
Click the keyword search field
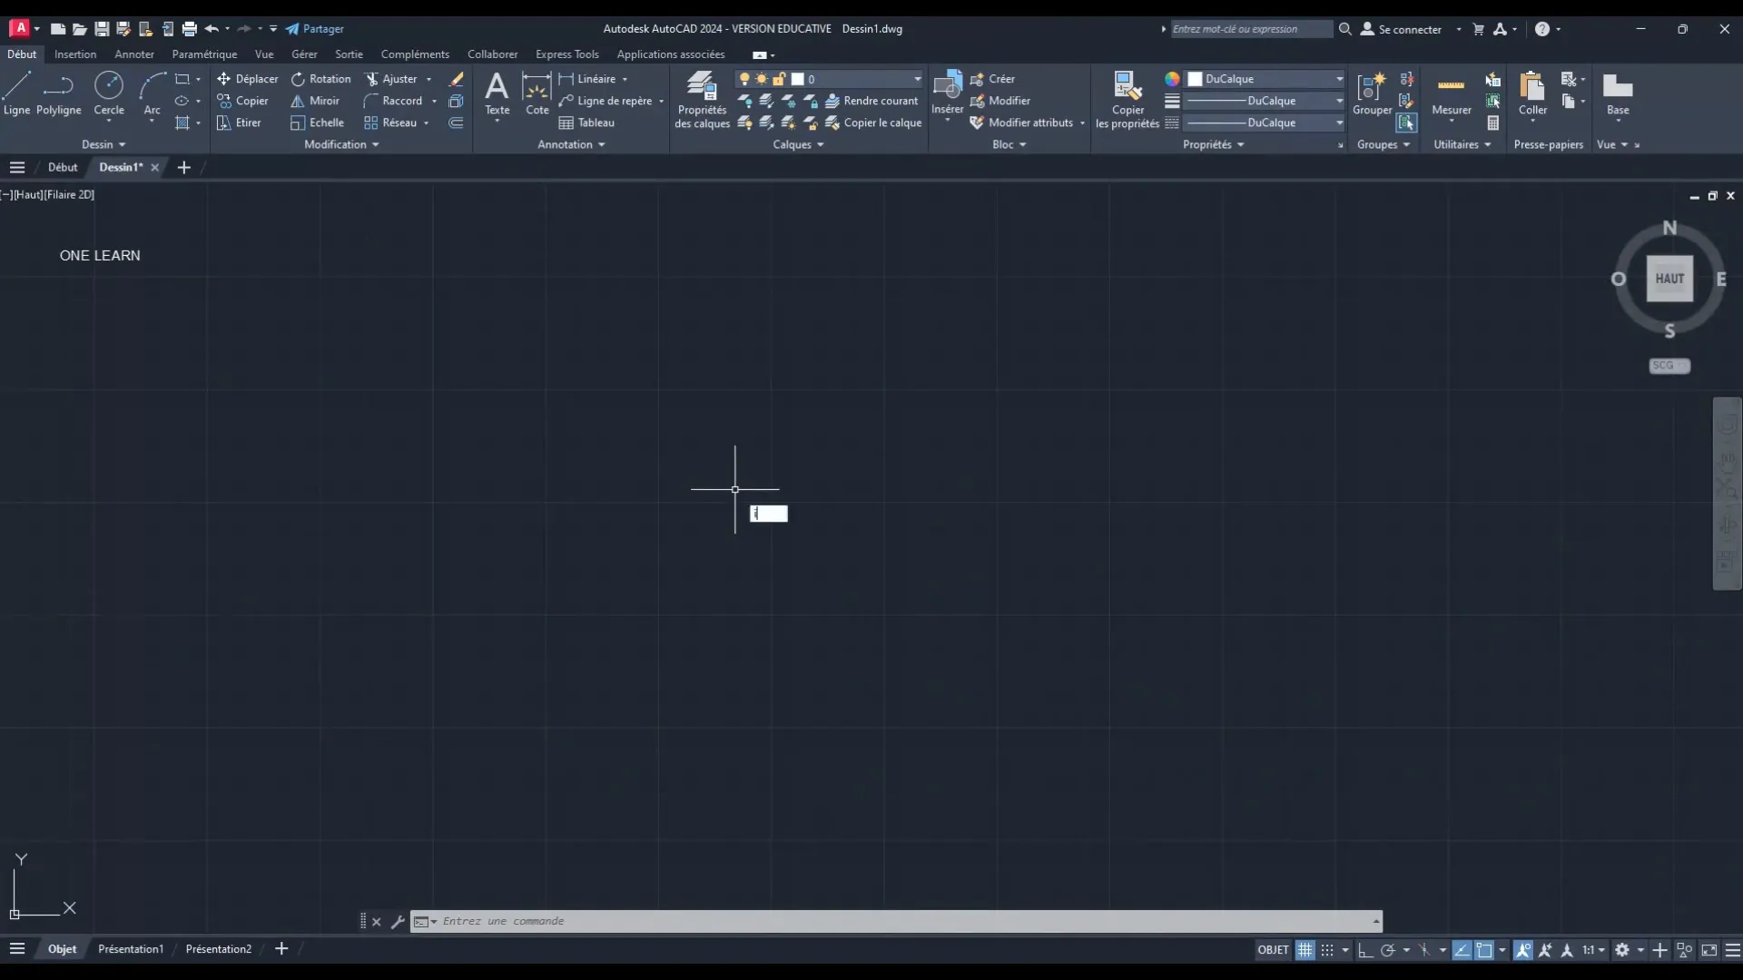click(x=1252, y=29)
